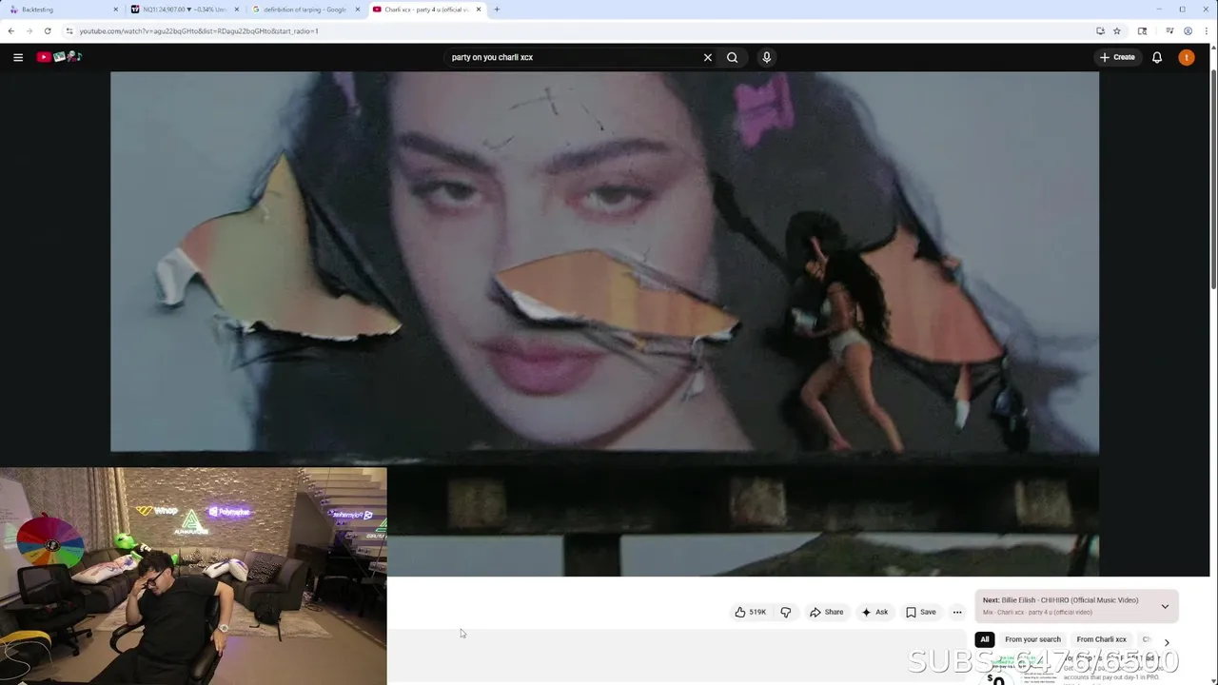The width and height of the screenshot is (1218, 685).
Task: Open the $0 sponsored ad card
Action: 1075,668
